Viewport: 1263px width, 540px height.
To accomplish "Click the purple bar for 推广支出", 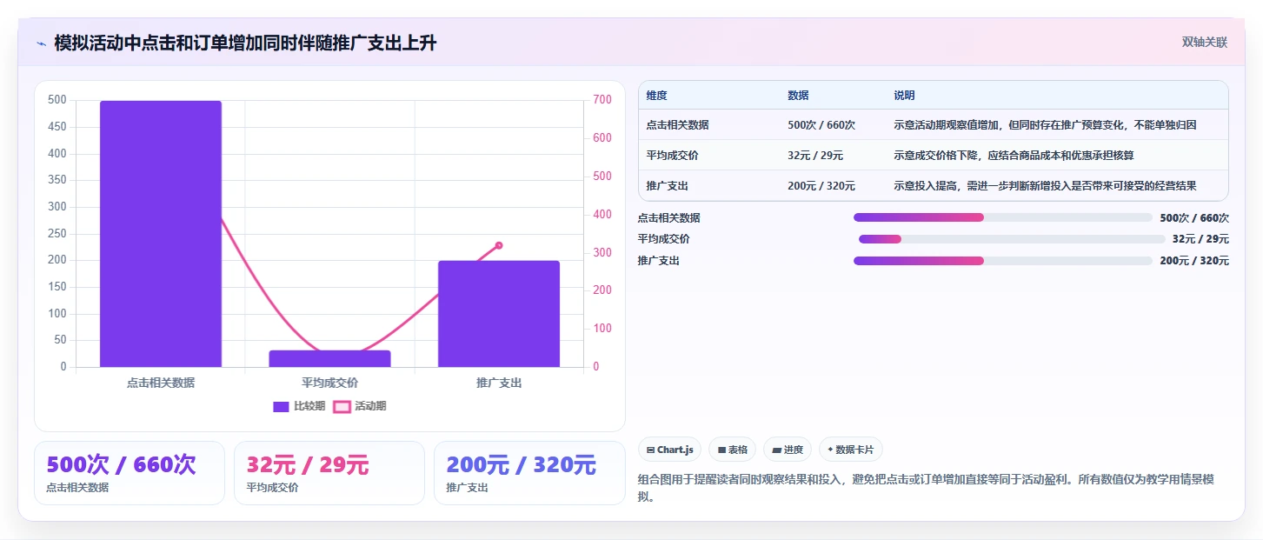I will [499, 314].
